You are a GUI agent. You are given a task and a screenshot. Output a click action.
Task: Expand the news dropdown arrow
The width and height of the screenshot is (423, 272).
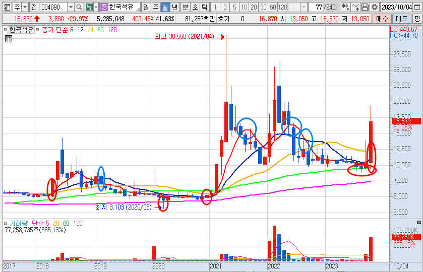coord(96,7)
